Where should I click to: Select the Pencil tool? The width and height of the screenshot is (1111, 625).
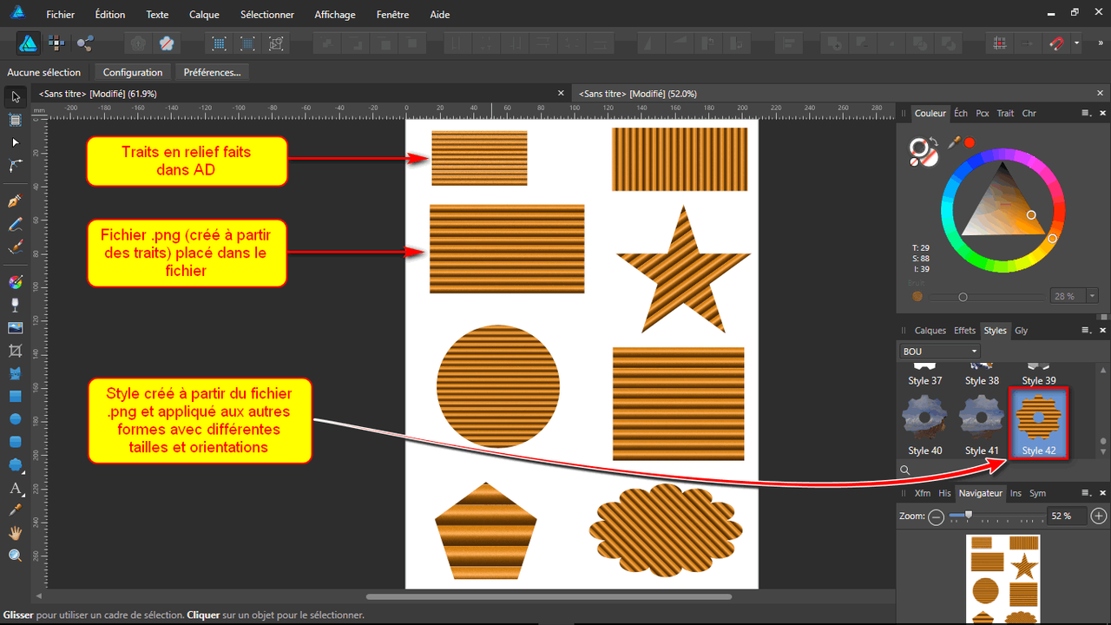[15, 224]
